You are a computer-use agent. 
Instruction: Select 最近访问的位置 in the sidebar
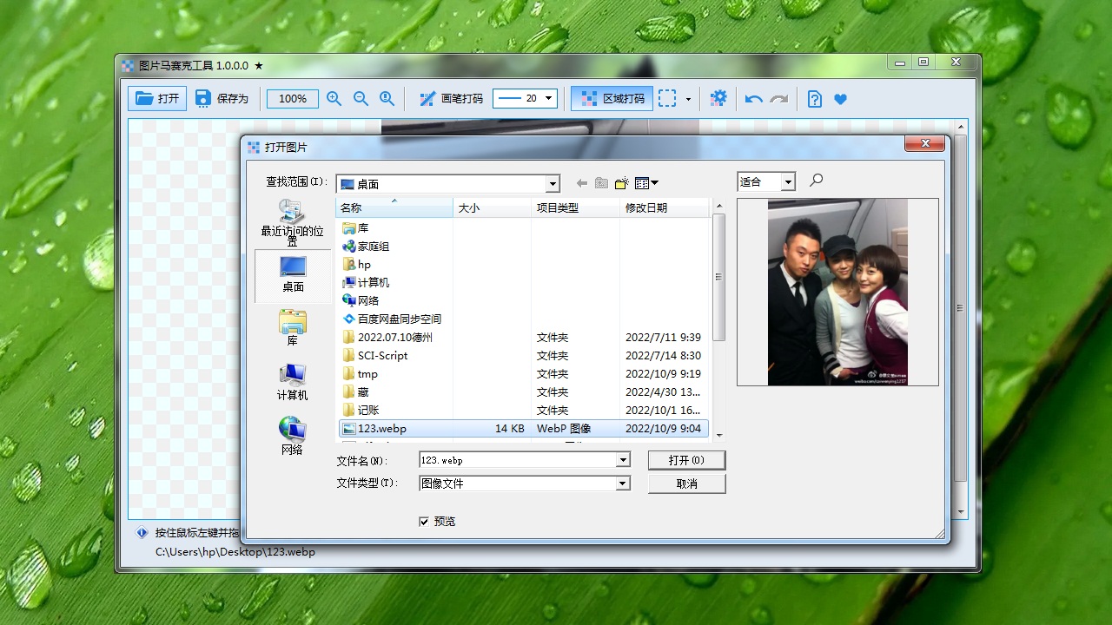click(292, 224)
